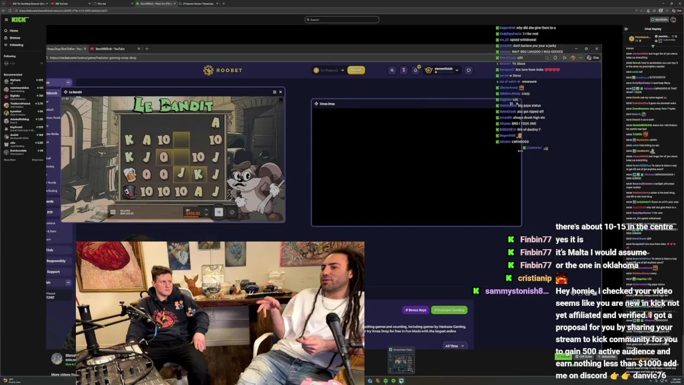Close the Xmas Drop Slot Online tab

click(84, 49)
